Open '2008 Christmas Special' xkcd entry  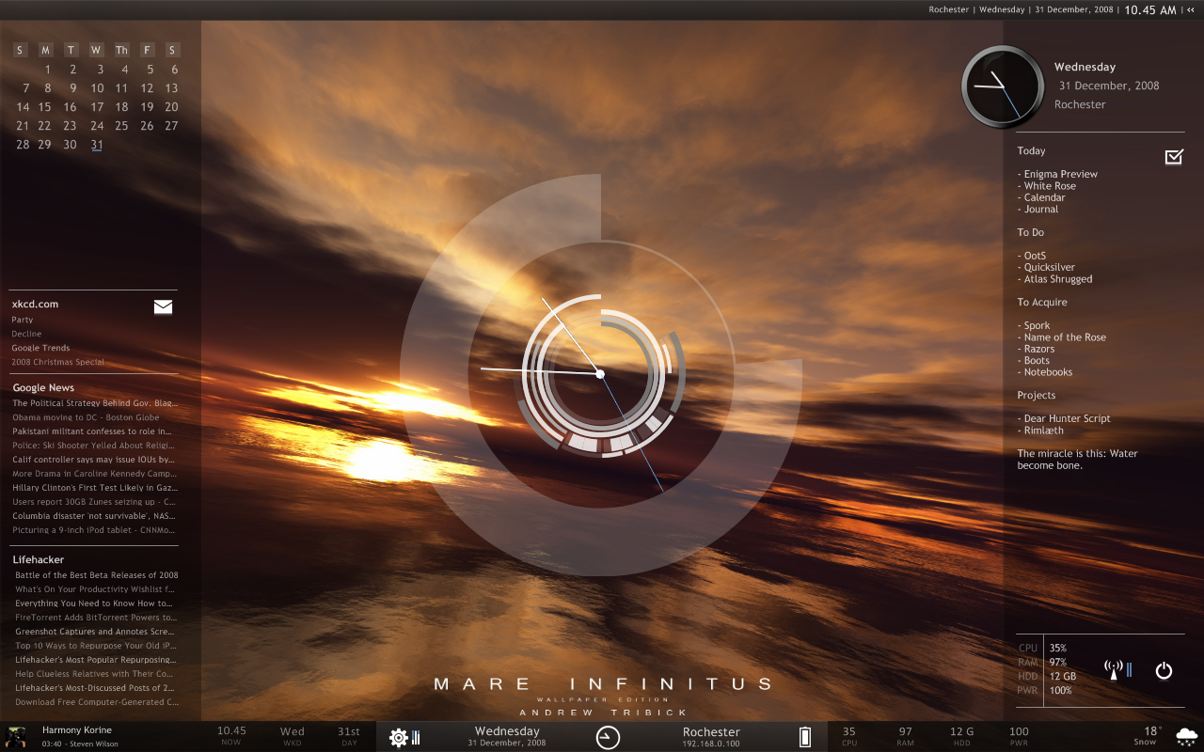(x=58, y=362)
